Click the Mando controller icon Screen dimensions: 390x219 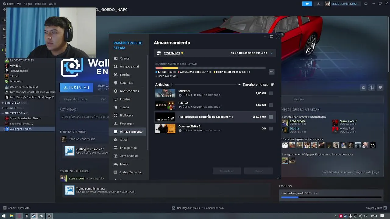coord(115,164)
